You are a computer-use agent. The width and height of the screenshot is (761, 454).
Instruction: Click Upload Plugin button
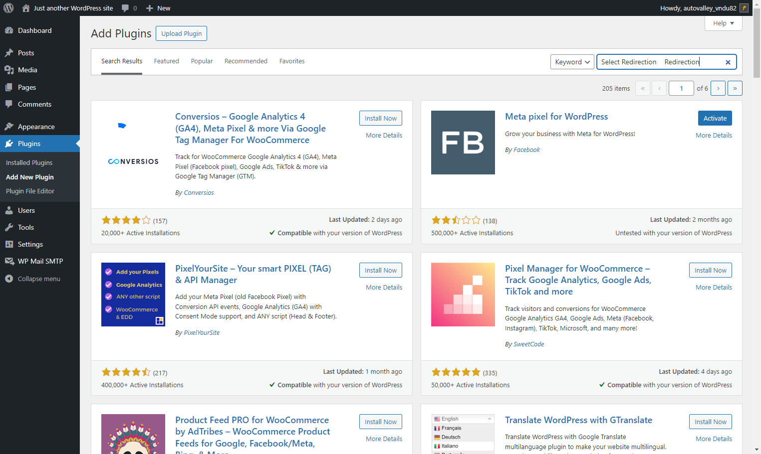coord(182,33)
